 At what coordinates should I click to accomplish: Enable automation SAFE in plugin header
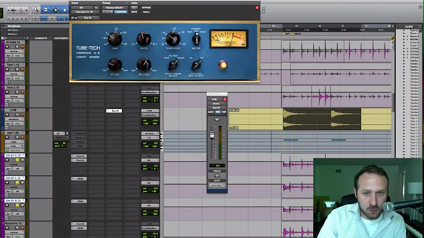[x=134, y=12]
